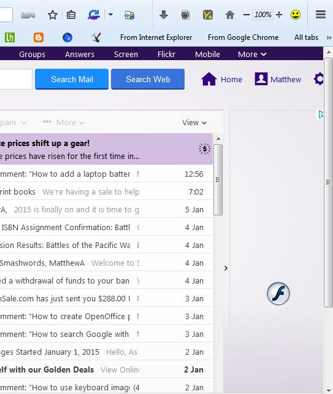
Task: Open the 5 Jan email about 2015
Action: 106,209
